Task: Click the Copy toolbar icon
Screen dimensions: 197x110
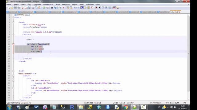Action: coord(36,8)
